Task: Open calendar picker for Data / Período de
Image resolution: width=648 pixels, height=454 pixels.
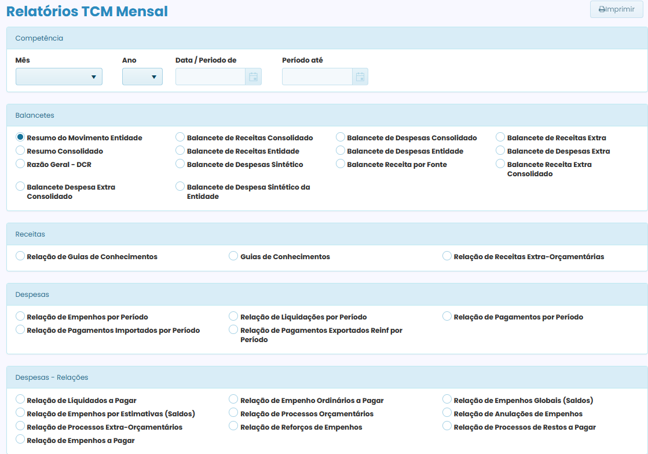Action: click(253, 77)
